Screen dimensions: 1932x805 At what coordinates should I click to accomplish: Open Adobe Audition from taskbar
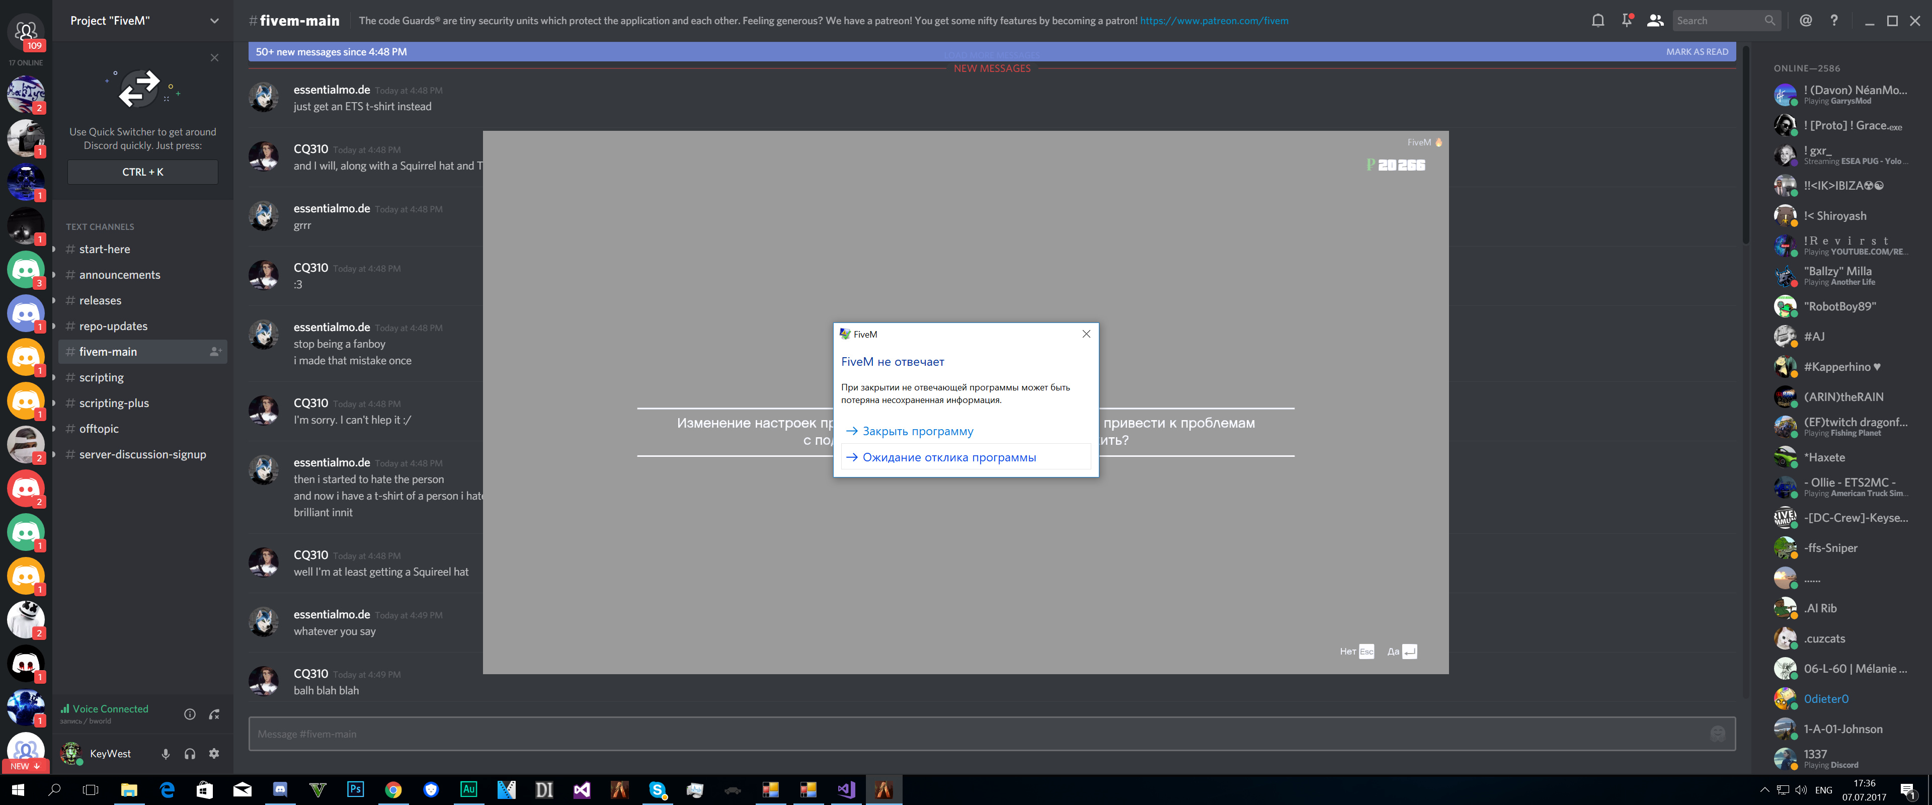tap(469, 789)
